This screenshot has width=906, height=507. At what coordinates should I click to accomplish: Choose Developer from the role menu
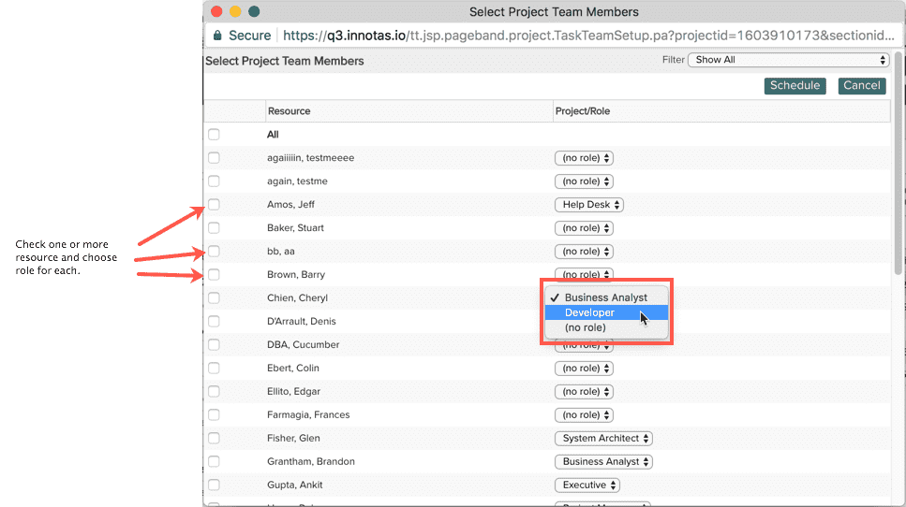point(590,312)
